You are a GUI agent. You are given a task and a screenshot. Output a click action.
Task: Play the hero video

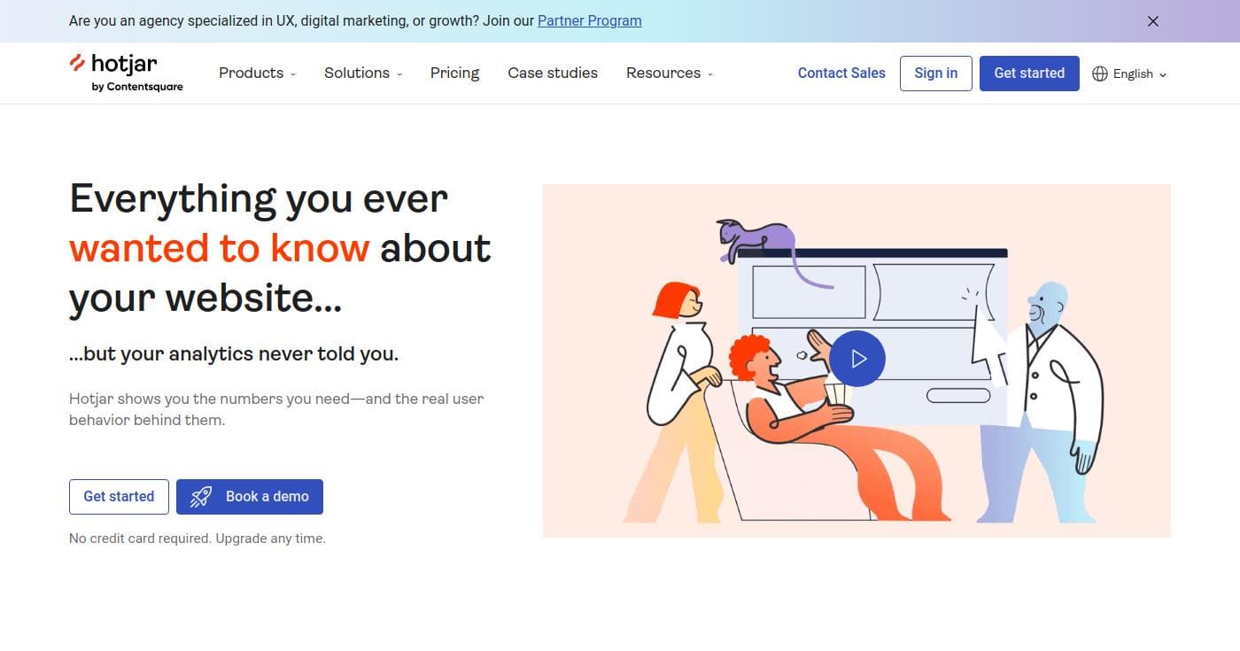[x=857, y=359]
